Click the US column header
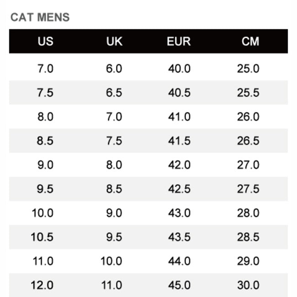The image size is (297, 297). click(45, 42)
